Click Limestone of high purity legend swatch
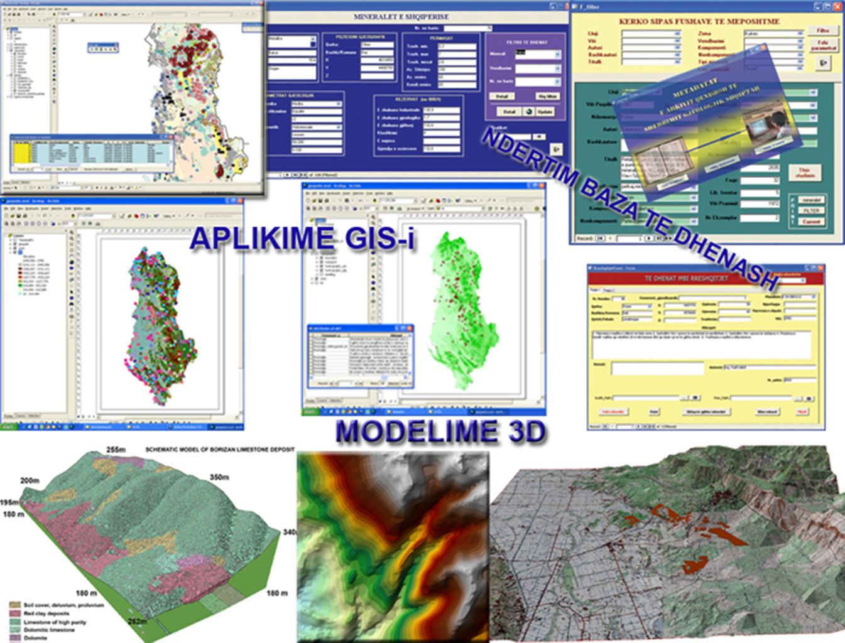 pos(14,622)
